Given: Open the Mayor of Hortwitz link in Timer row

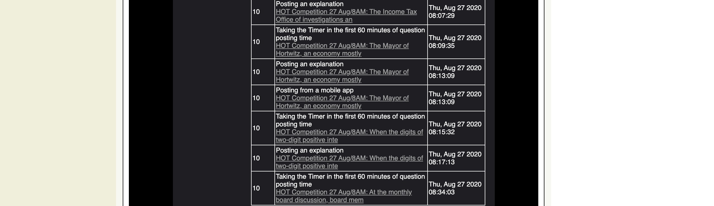Looking at the screenshot, I should pos(342,49).
